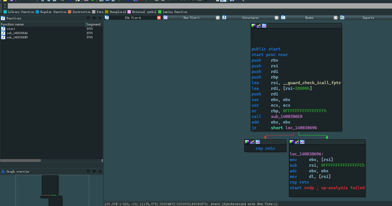Screen dimensions: 392x206
Task: Switch to the Structures tab
Action: pyautogui.click(x=250, y=18)
